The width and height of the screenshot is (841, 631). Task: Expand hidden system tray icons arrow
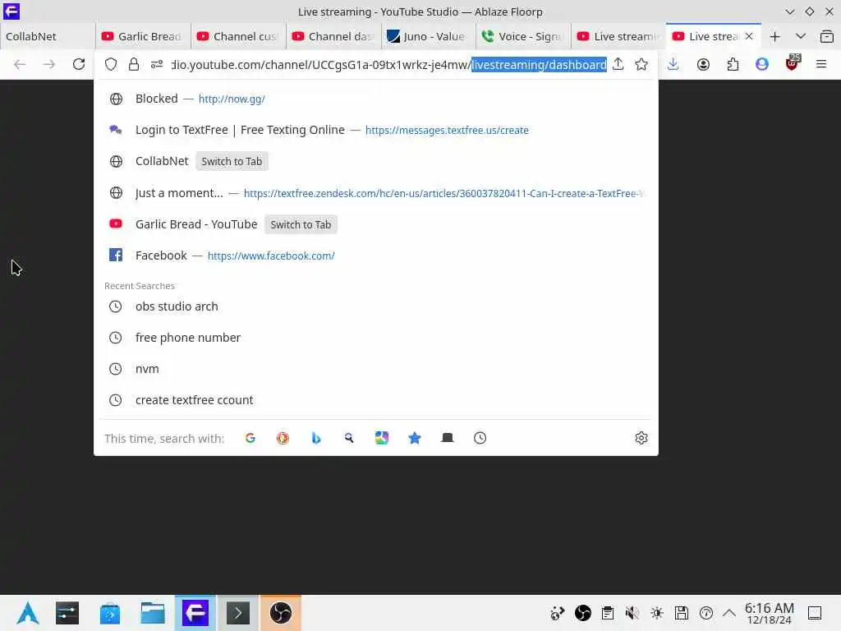click(729, 613)
